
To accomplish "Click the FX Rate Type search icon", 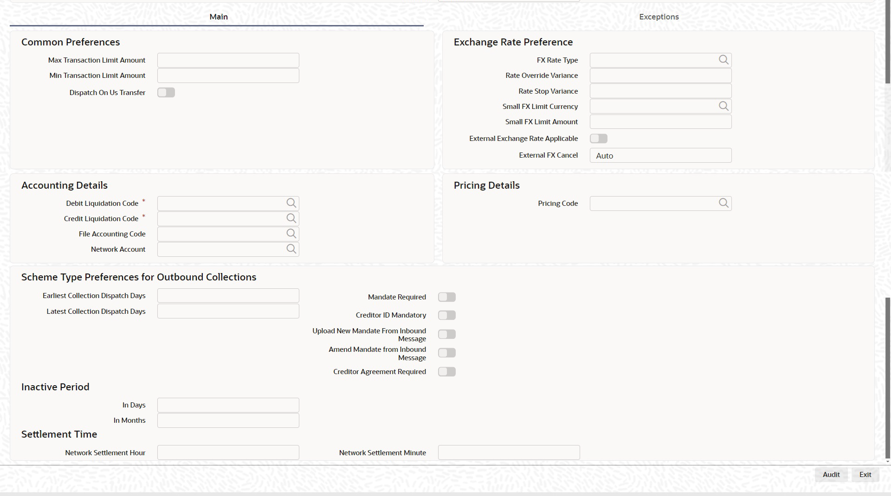I will pos(723,60).
